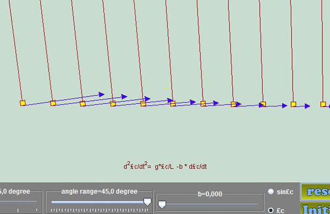330x214 pixels.
Task: Select the sin£c radio button
Action: point(271,192)
